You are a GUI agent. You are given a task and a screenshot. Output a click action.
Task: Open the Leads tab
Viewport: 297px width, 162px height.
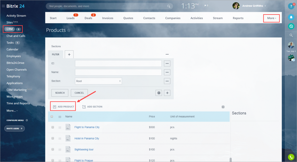tap(71, 18)
